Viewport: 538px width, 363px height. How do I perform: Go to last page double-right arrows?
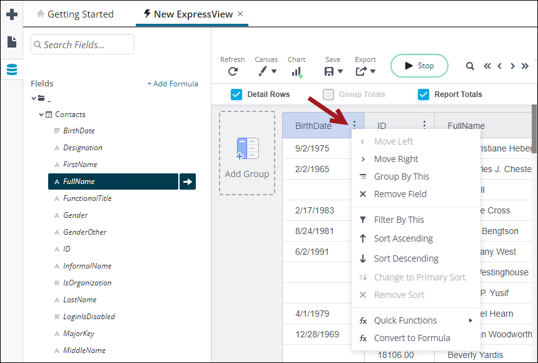click(525, 66)
